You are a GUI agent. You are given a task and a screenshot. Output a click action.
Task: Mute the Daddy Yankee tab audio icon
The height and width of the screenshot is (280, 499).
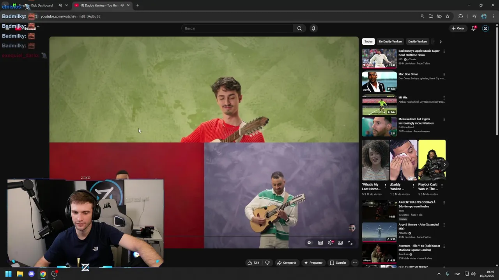point(122,5)
